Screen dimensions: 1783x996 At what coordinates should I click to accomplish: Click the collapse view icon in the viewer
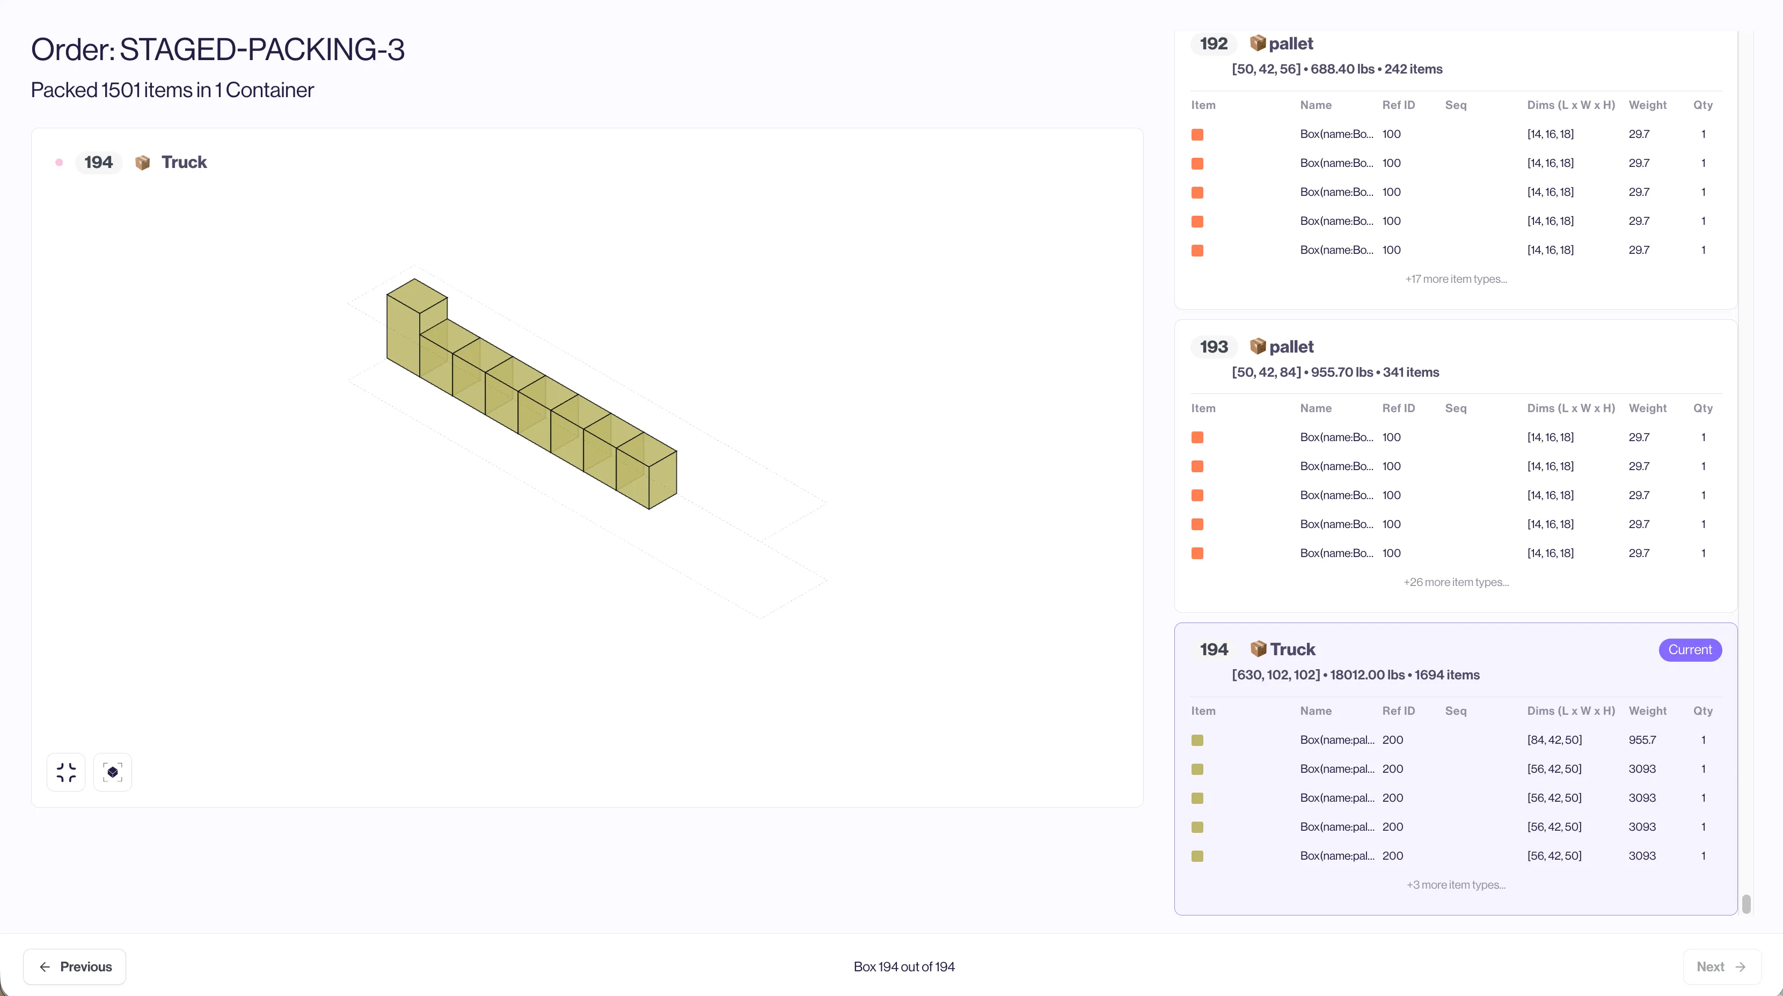(66, 772)
